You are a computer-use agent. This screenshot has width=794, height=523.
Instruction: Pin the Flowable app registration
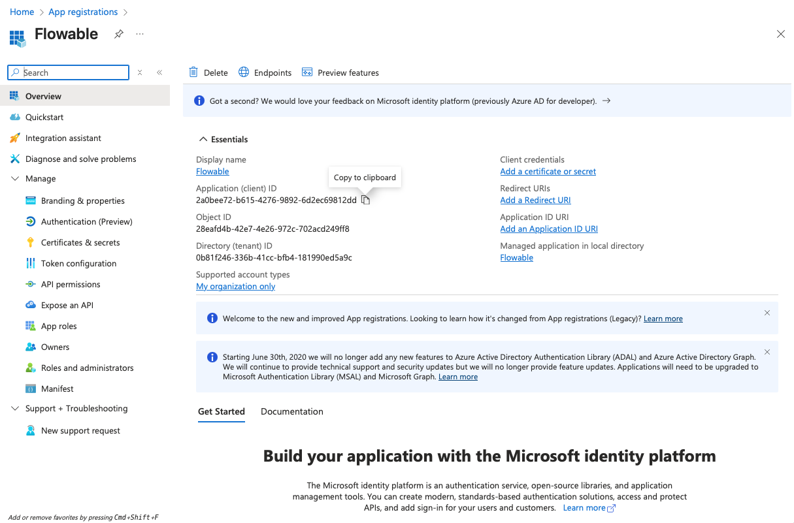tap(118, 34)
